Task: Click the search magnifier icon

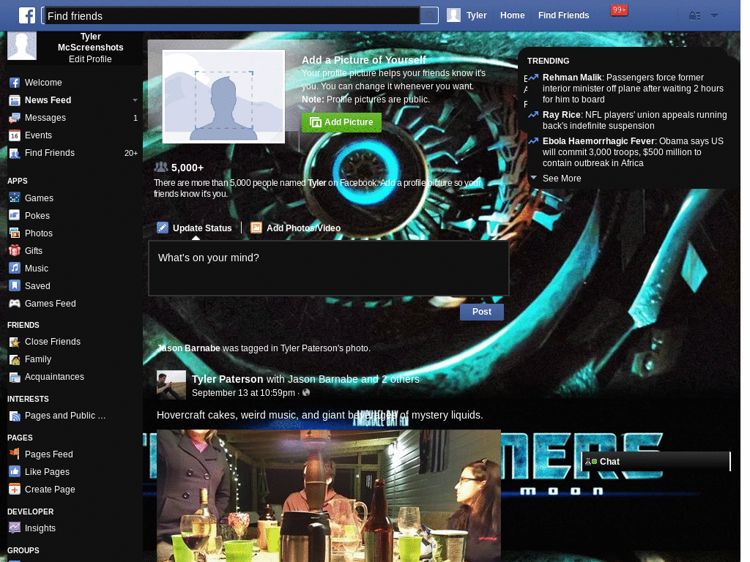Action: point(429,16)
